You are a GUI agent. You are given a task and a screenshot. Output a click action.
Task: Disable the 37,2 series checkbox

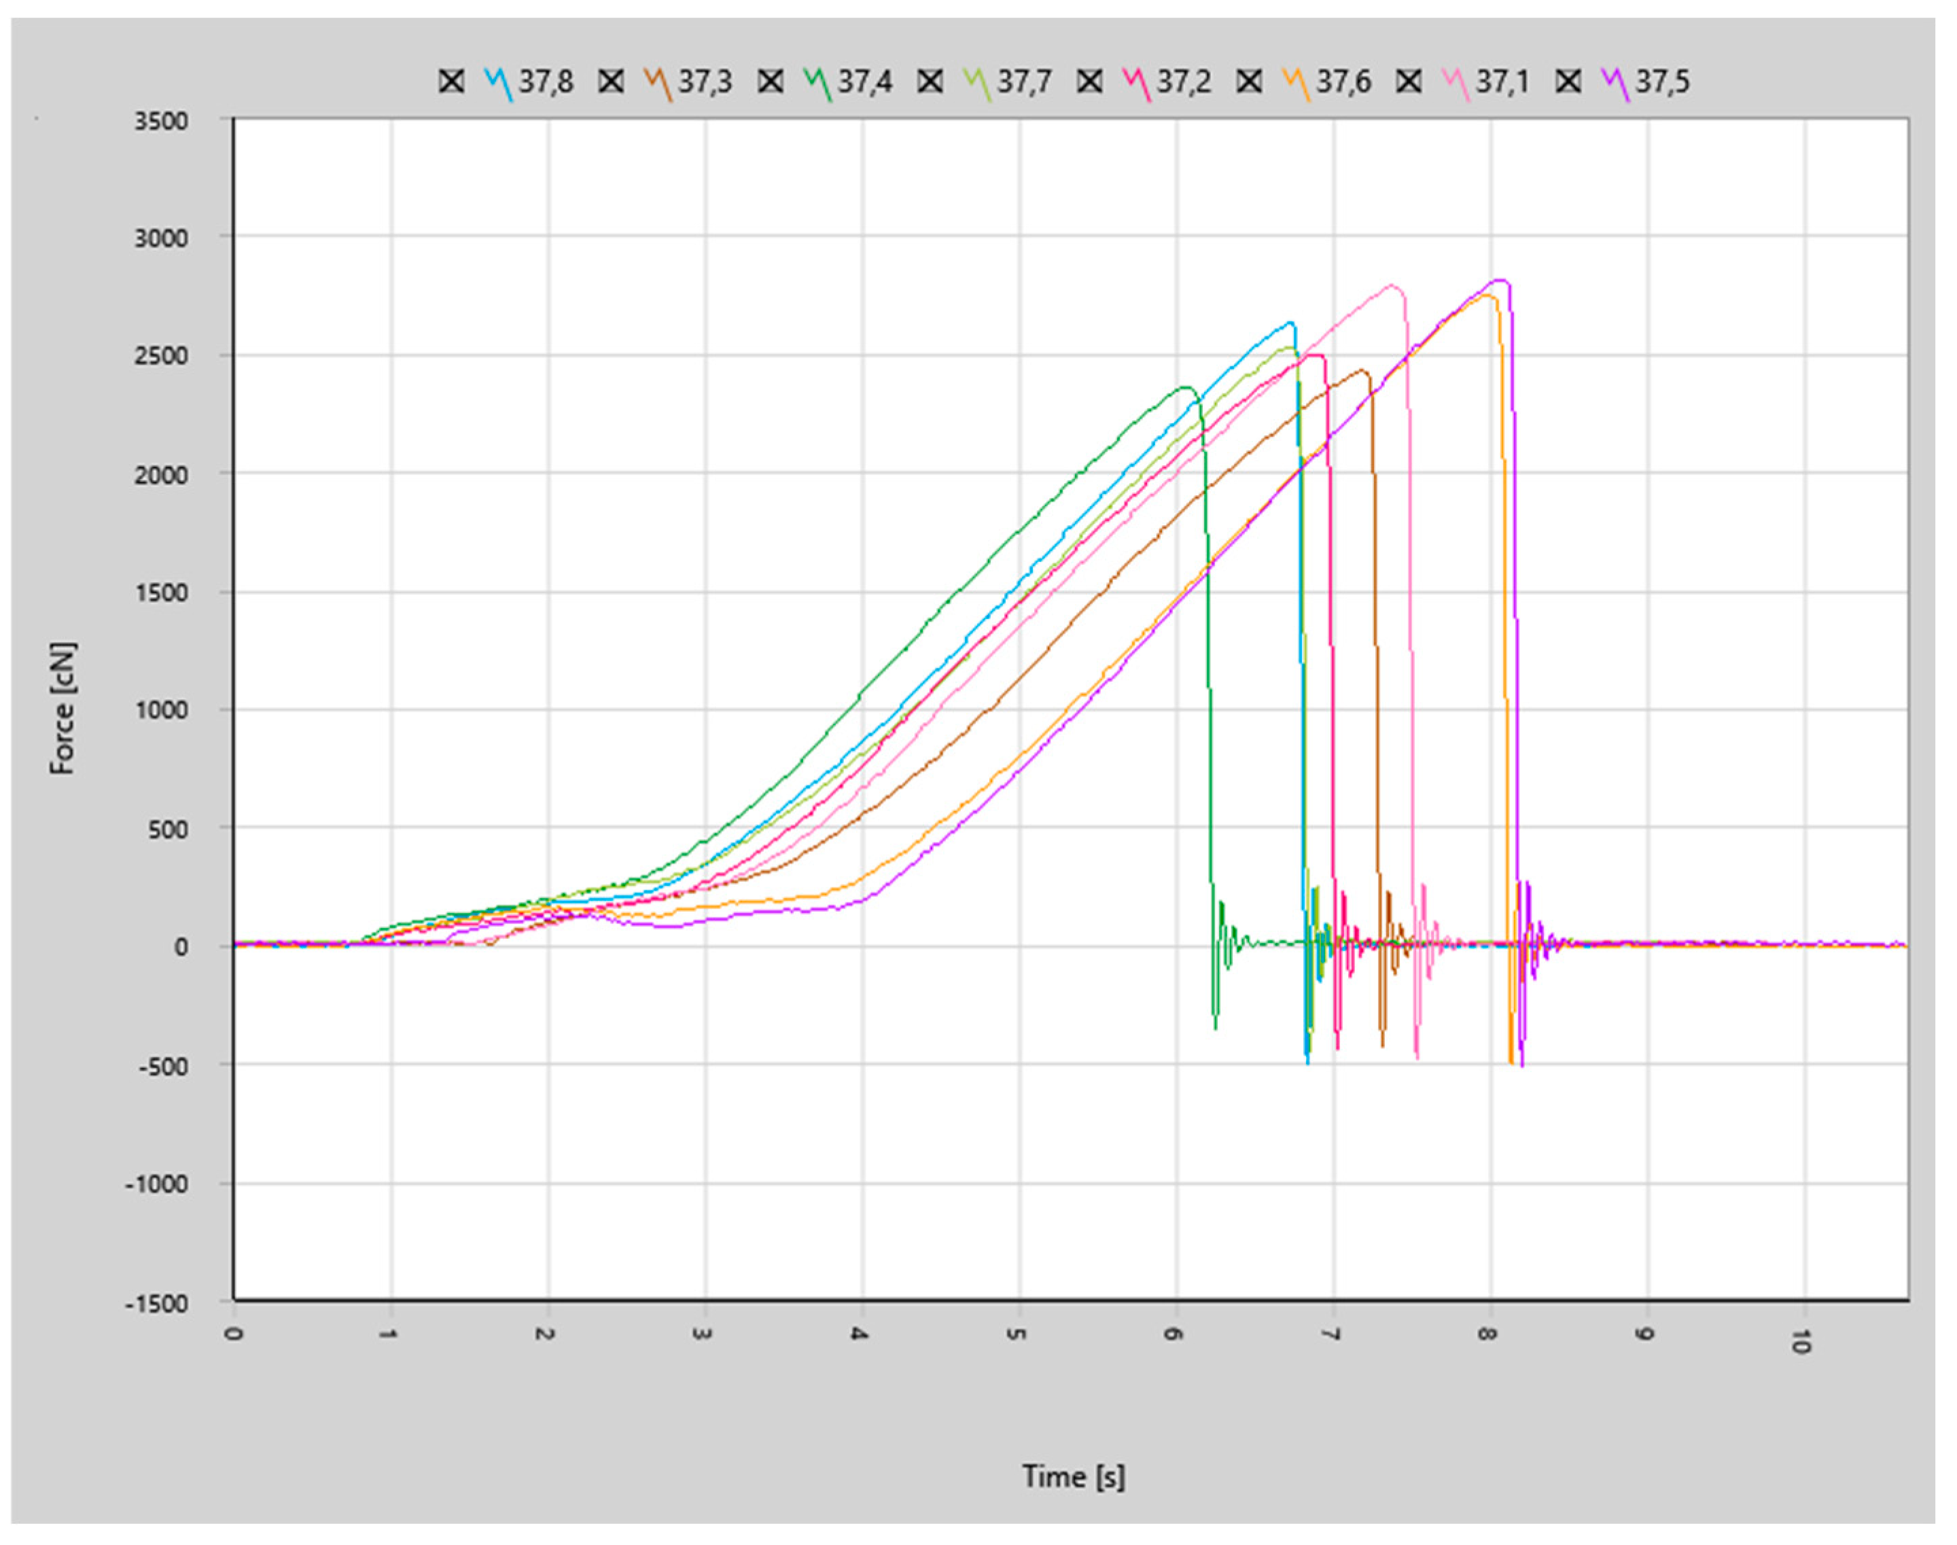pyautogui.click(x=1089, y=82)
